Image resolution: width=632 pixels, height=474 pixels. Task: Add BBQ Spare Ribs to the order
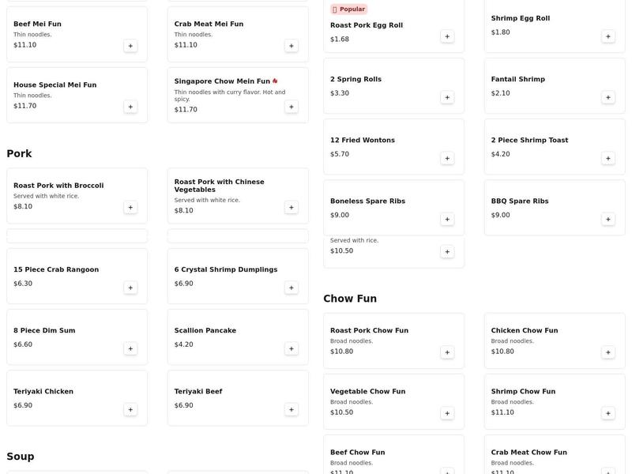coord(608,219)
